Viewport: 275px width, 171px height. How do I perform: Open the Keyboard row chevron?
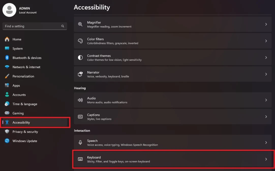click(266, 159)
